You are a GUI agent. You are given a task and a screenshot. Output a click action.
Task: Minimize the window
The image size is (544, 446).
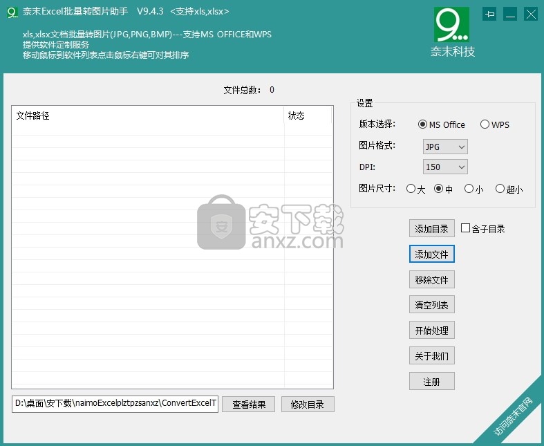[x=510, y=15]
